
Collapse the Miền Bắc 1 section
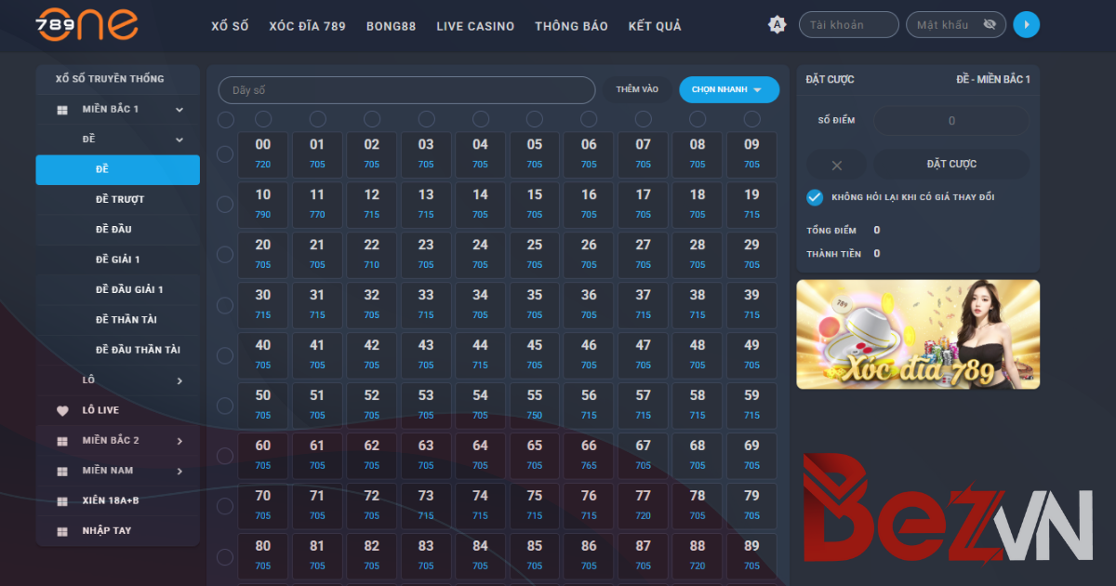(179, 110)
